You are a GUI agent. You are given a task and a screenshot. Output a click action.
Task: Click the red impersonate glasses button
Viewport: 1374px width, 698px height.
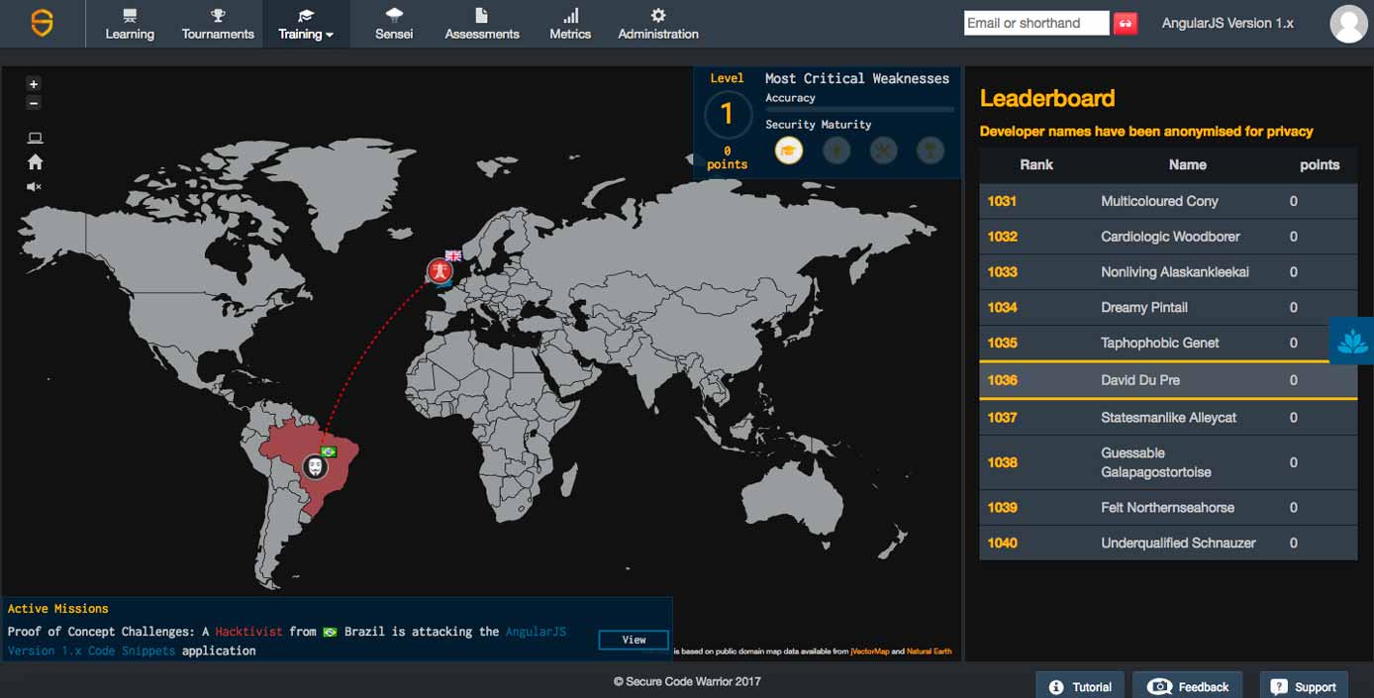(1125, 23)
